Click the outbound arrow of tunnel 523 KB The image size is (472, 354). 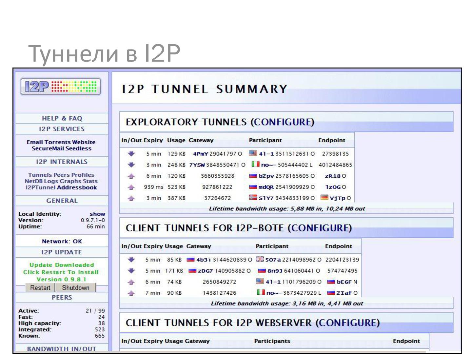tap(131, 187)
